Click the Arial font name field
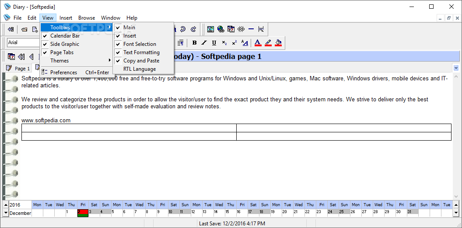This screenshot has height=228, width=462. pyautogui.click(x=23, y=42)
